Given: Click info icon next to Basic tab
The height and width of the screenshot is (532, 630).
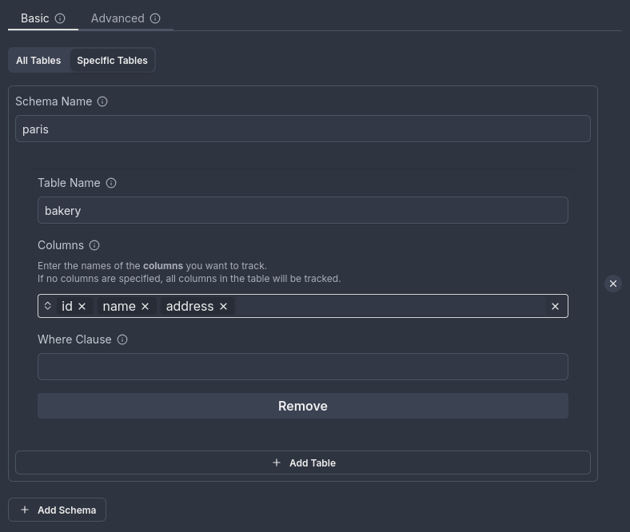Looking at the screenshot, I should click(x=60, y=18).
